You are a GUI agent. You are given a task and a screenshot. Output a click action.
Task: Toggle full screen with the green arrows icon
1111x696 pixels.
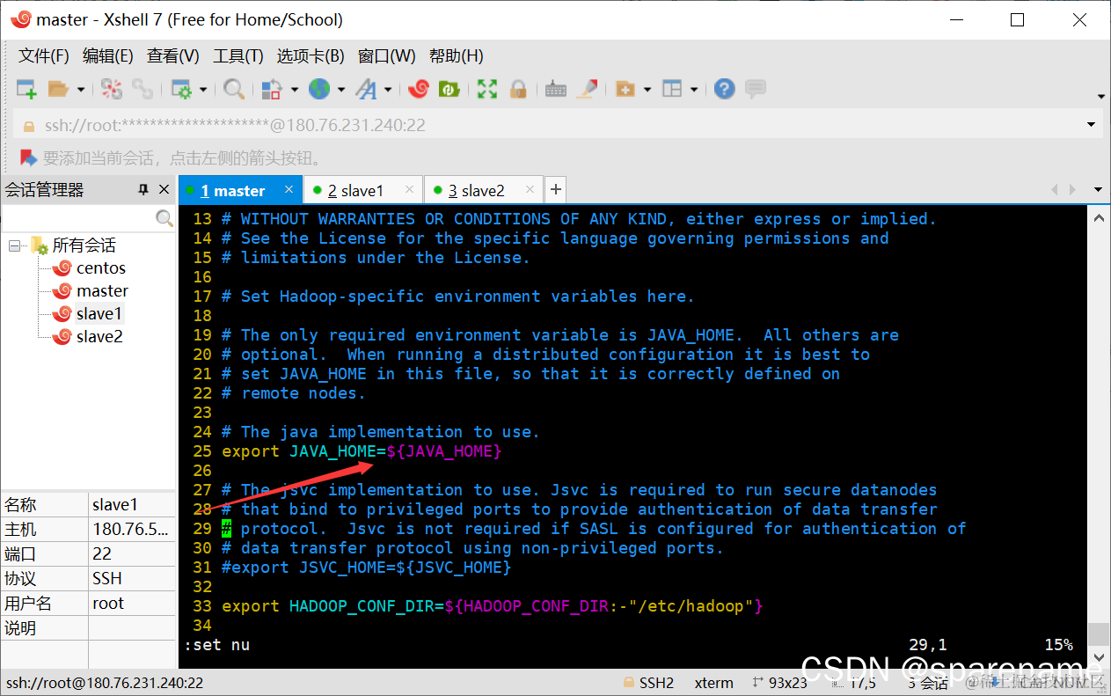487,89
